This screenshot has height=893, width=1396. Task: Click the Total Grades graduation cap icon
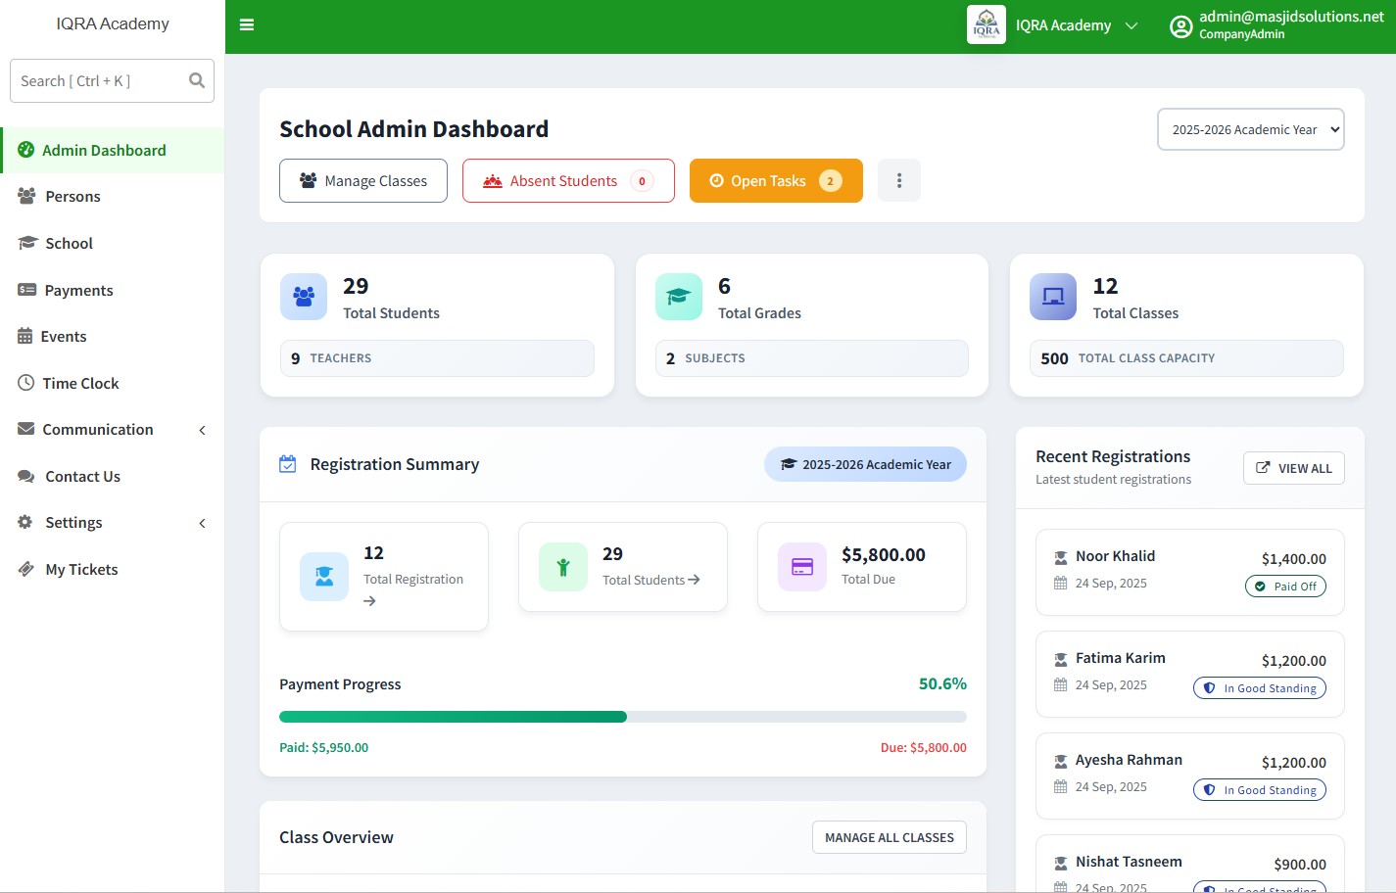coord(679,297)
